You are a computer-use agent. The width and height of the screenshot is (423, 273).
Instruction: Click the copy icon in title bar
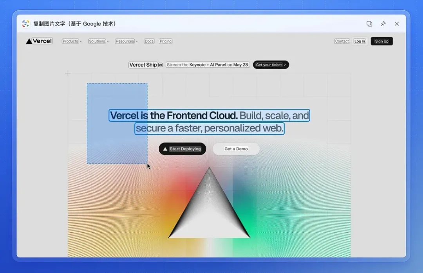tap(369, 24)
